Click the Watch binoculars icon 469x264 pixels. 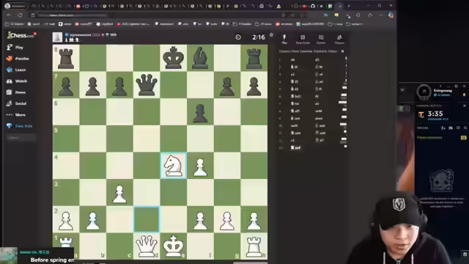pos(10,81)
